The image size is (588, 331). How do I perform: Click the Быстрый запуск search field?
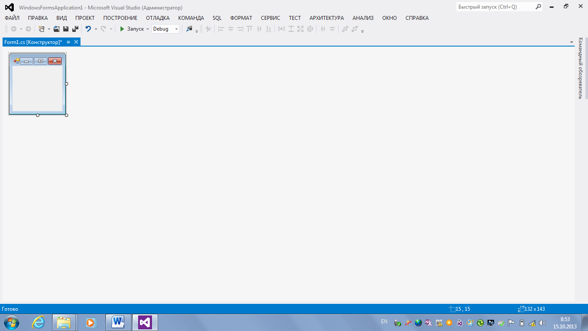[495, 7]
